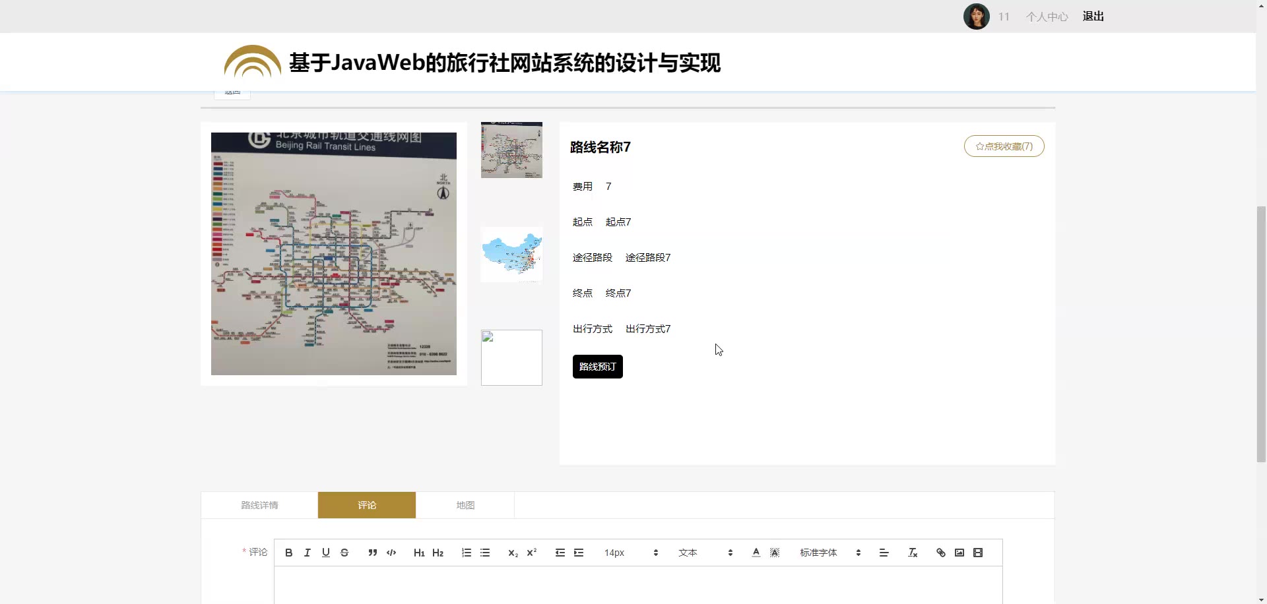1267x604 pixels.
Task: Click the 路线预订 booking button
Action: pos(597,367)
